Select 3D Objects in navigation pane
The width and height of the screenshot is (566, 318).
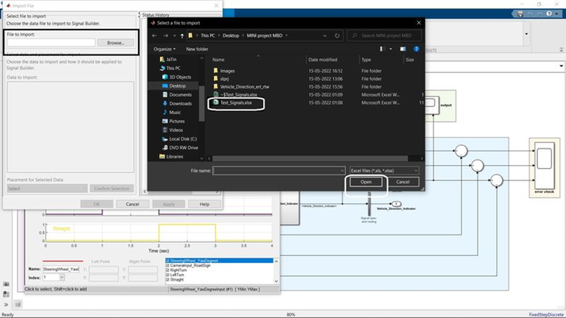click(x=180, y=77)
